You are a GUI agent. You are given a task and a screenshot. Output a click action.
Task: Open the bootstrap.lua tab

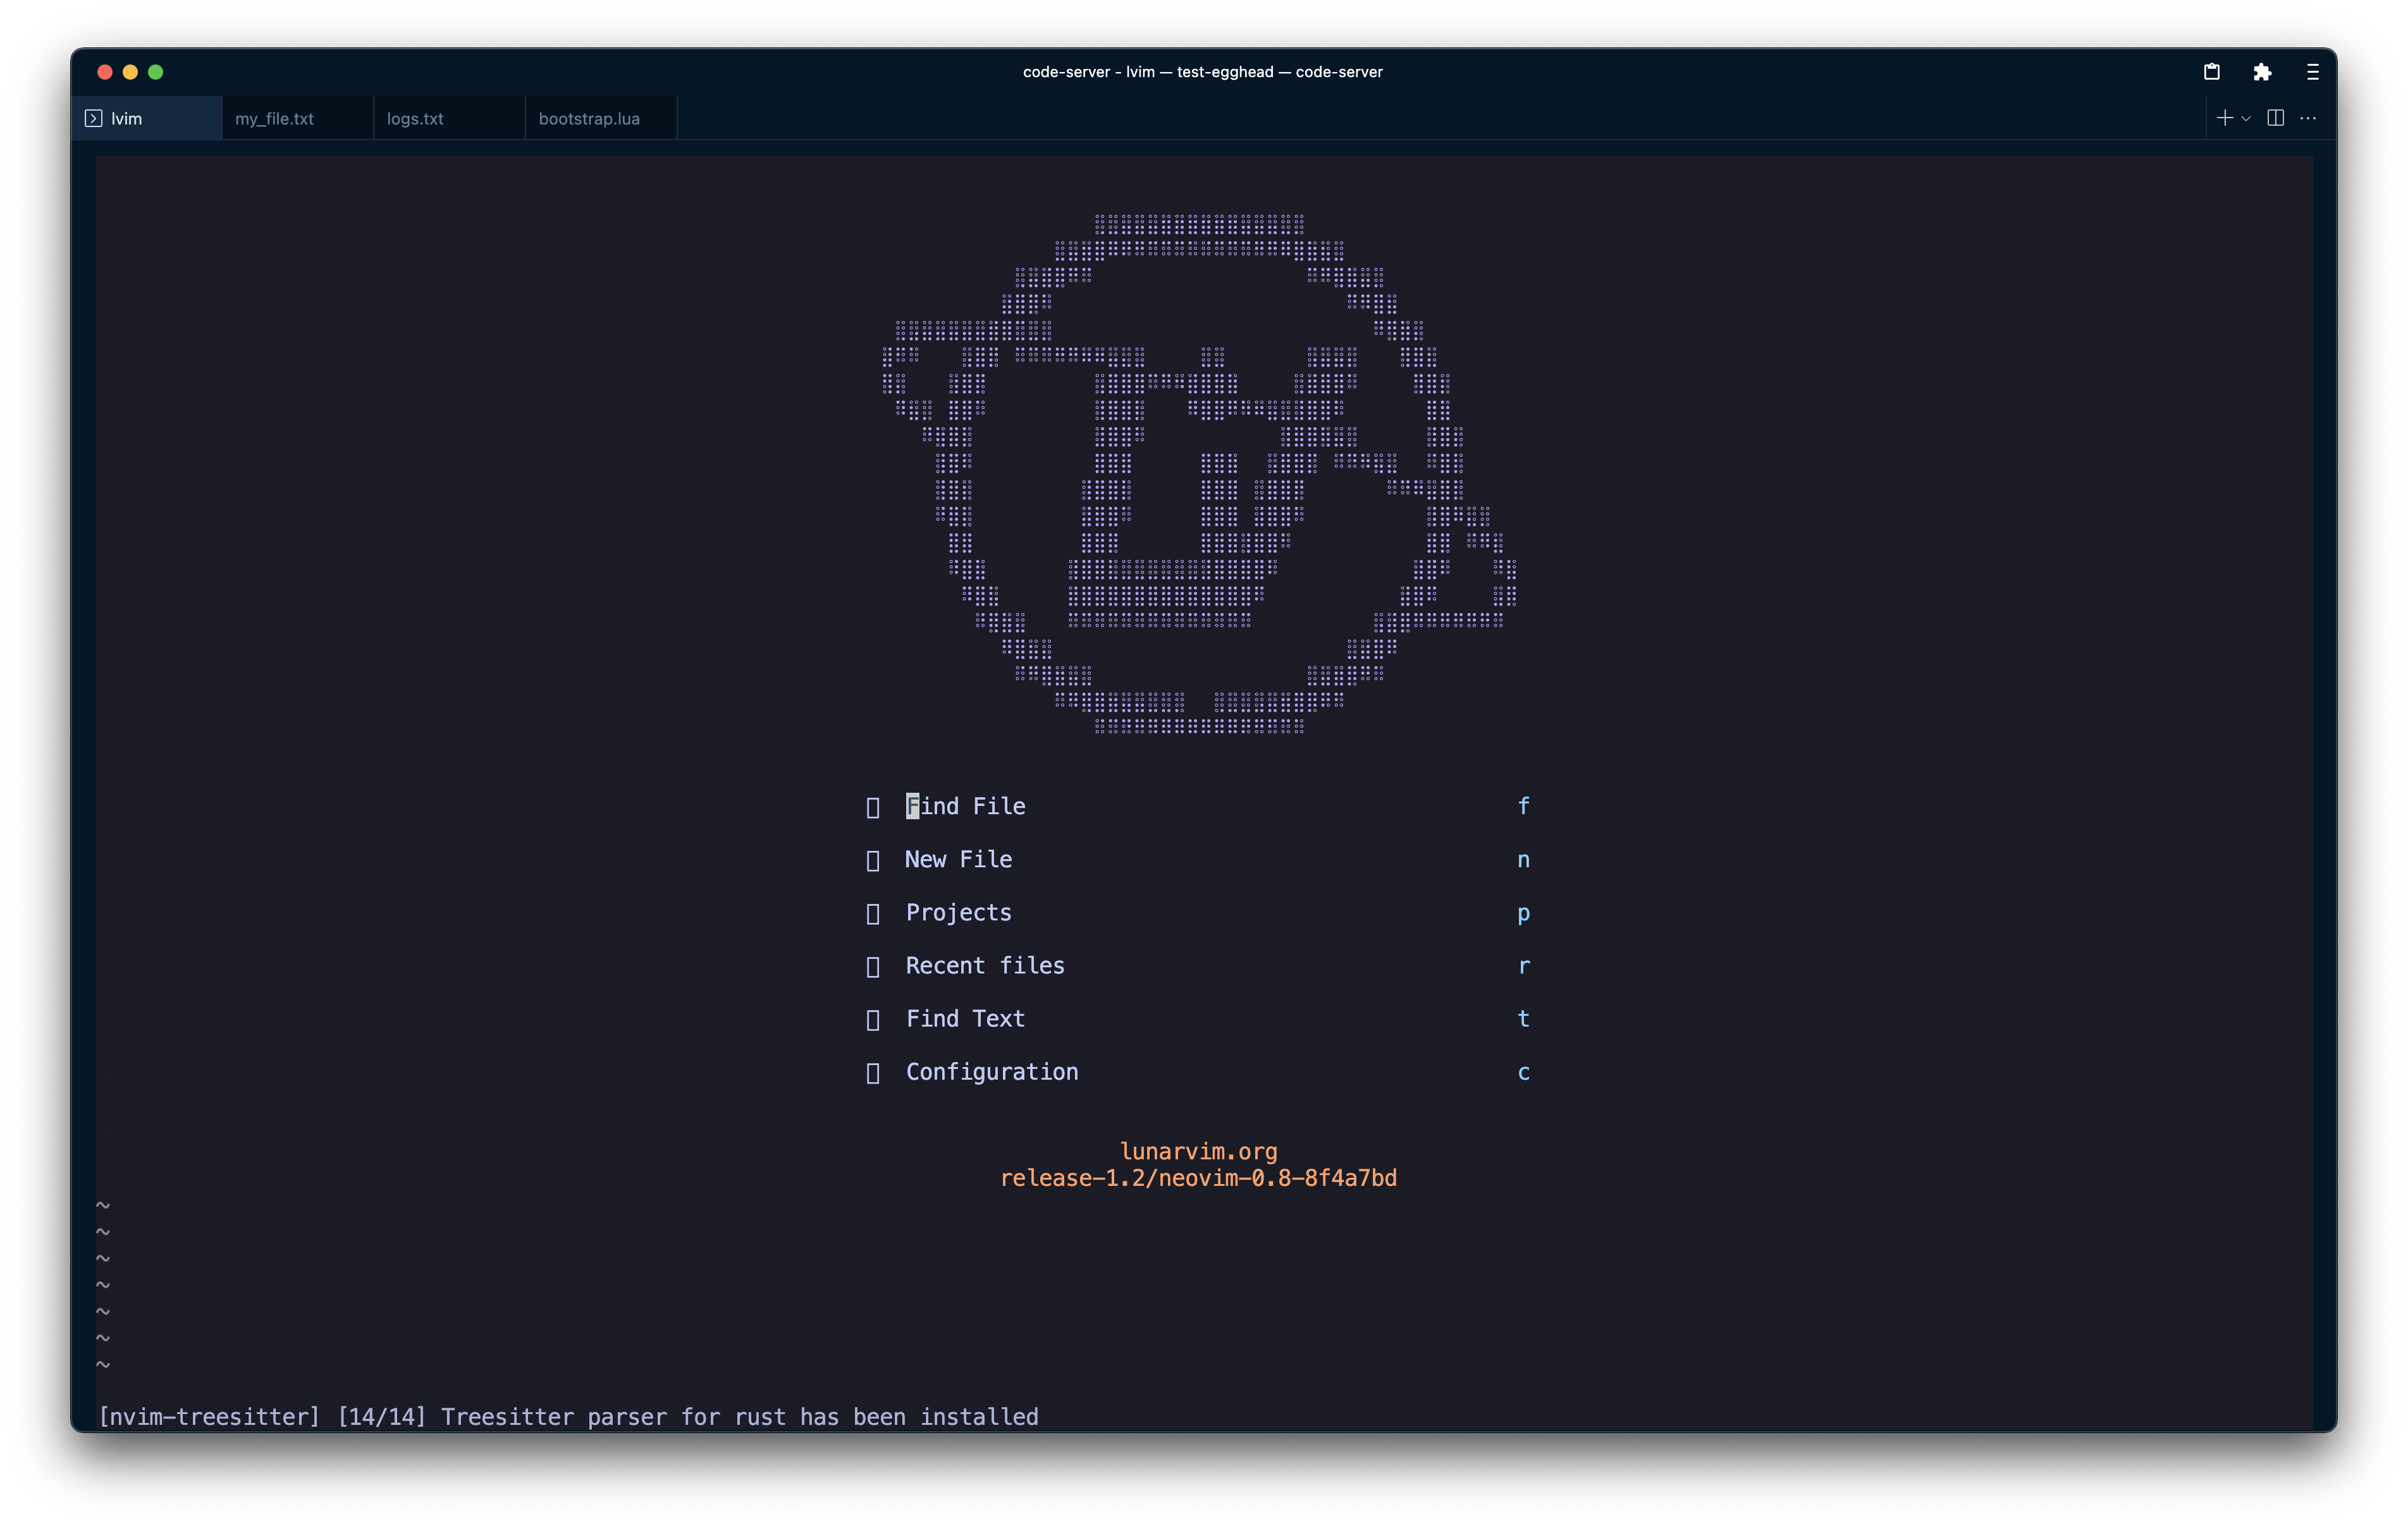pyautogui.click(x=589, y=118)
